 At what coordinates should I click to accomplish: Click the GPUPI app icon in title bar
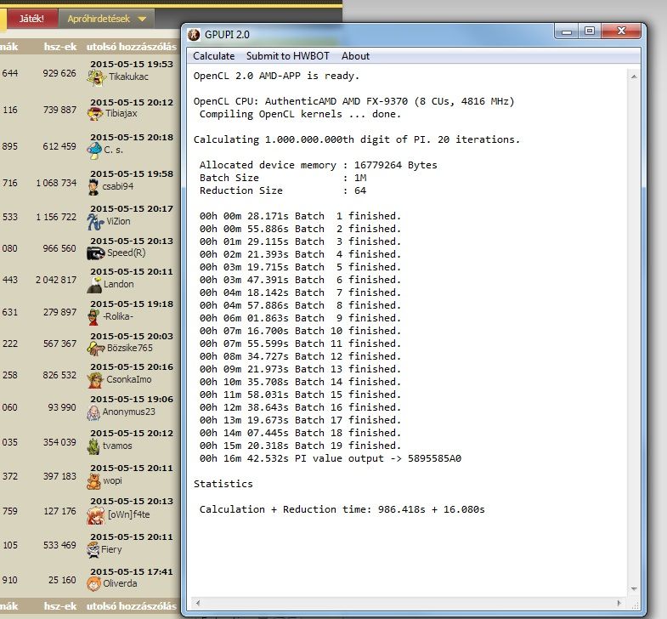pos(194,35)
